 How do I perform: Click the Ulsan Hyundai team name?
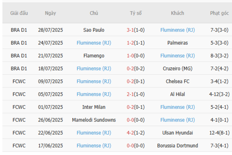[177, 133]
